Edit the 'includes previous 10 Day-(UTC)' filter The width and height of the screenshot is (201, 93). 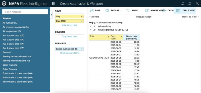pyautogui.click(x=94, y=30)
